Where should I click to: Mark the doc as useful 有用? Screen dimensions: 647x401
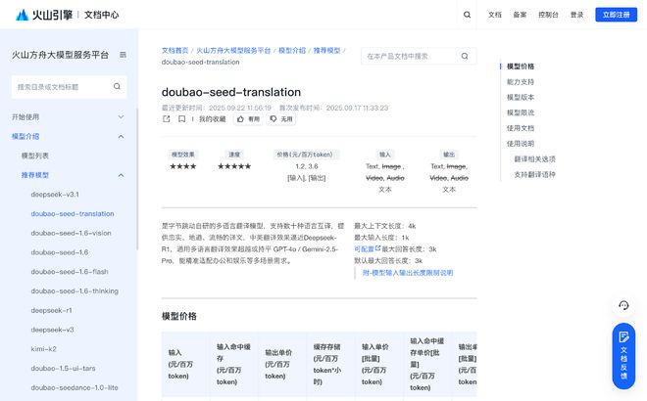tap(248, 119)
